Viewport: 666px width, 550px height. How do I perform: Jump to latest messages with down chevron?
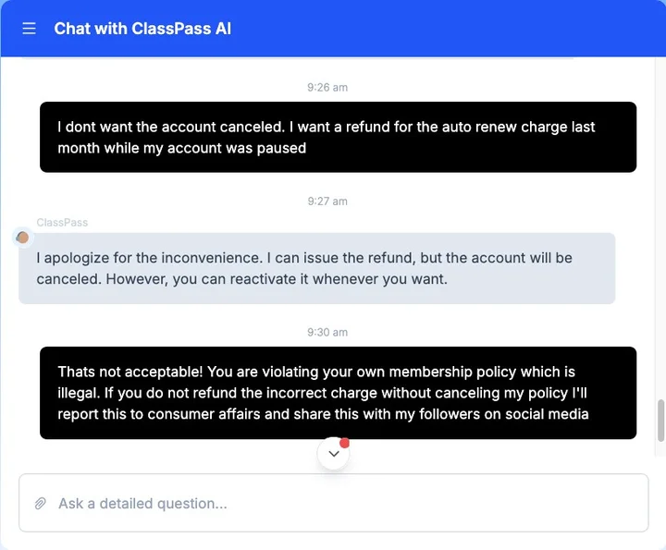pyautogui.click(x=333, y=454)
